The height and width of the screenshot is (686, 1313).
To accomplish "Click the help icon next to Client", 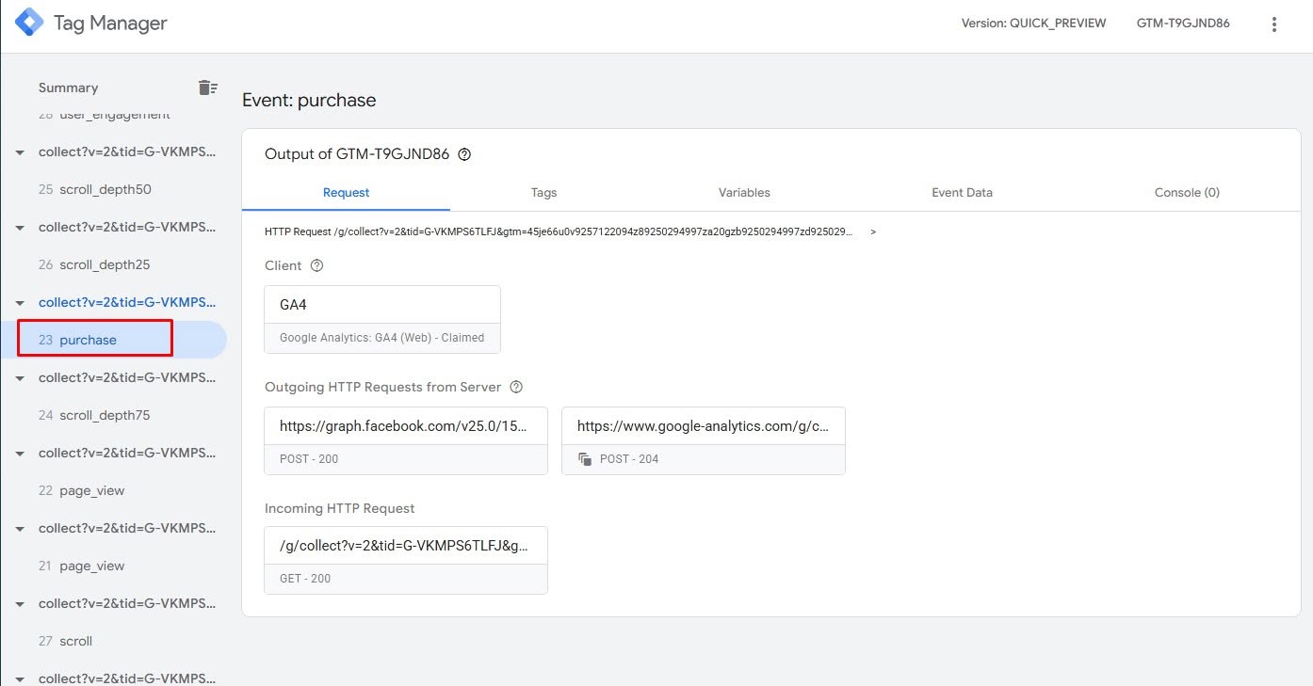I will pyautogui.click(x=316, y=265).
